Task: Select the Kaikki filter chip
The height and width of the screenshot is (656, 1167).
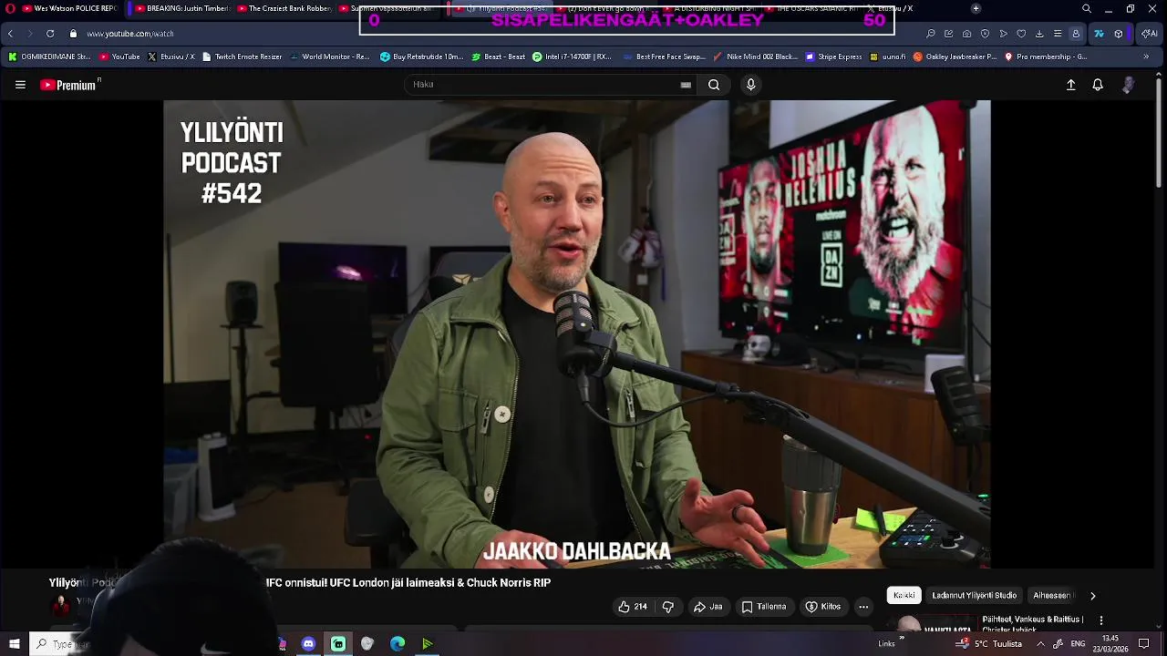Action: click(904, 595)
